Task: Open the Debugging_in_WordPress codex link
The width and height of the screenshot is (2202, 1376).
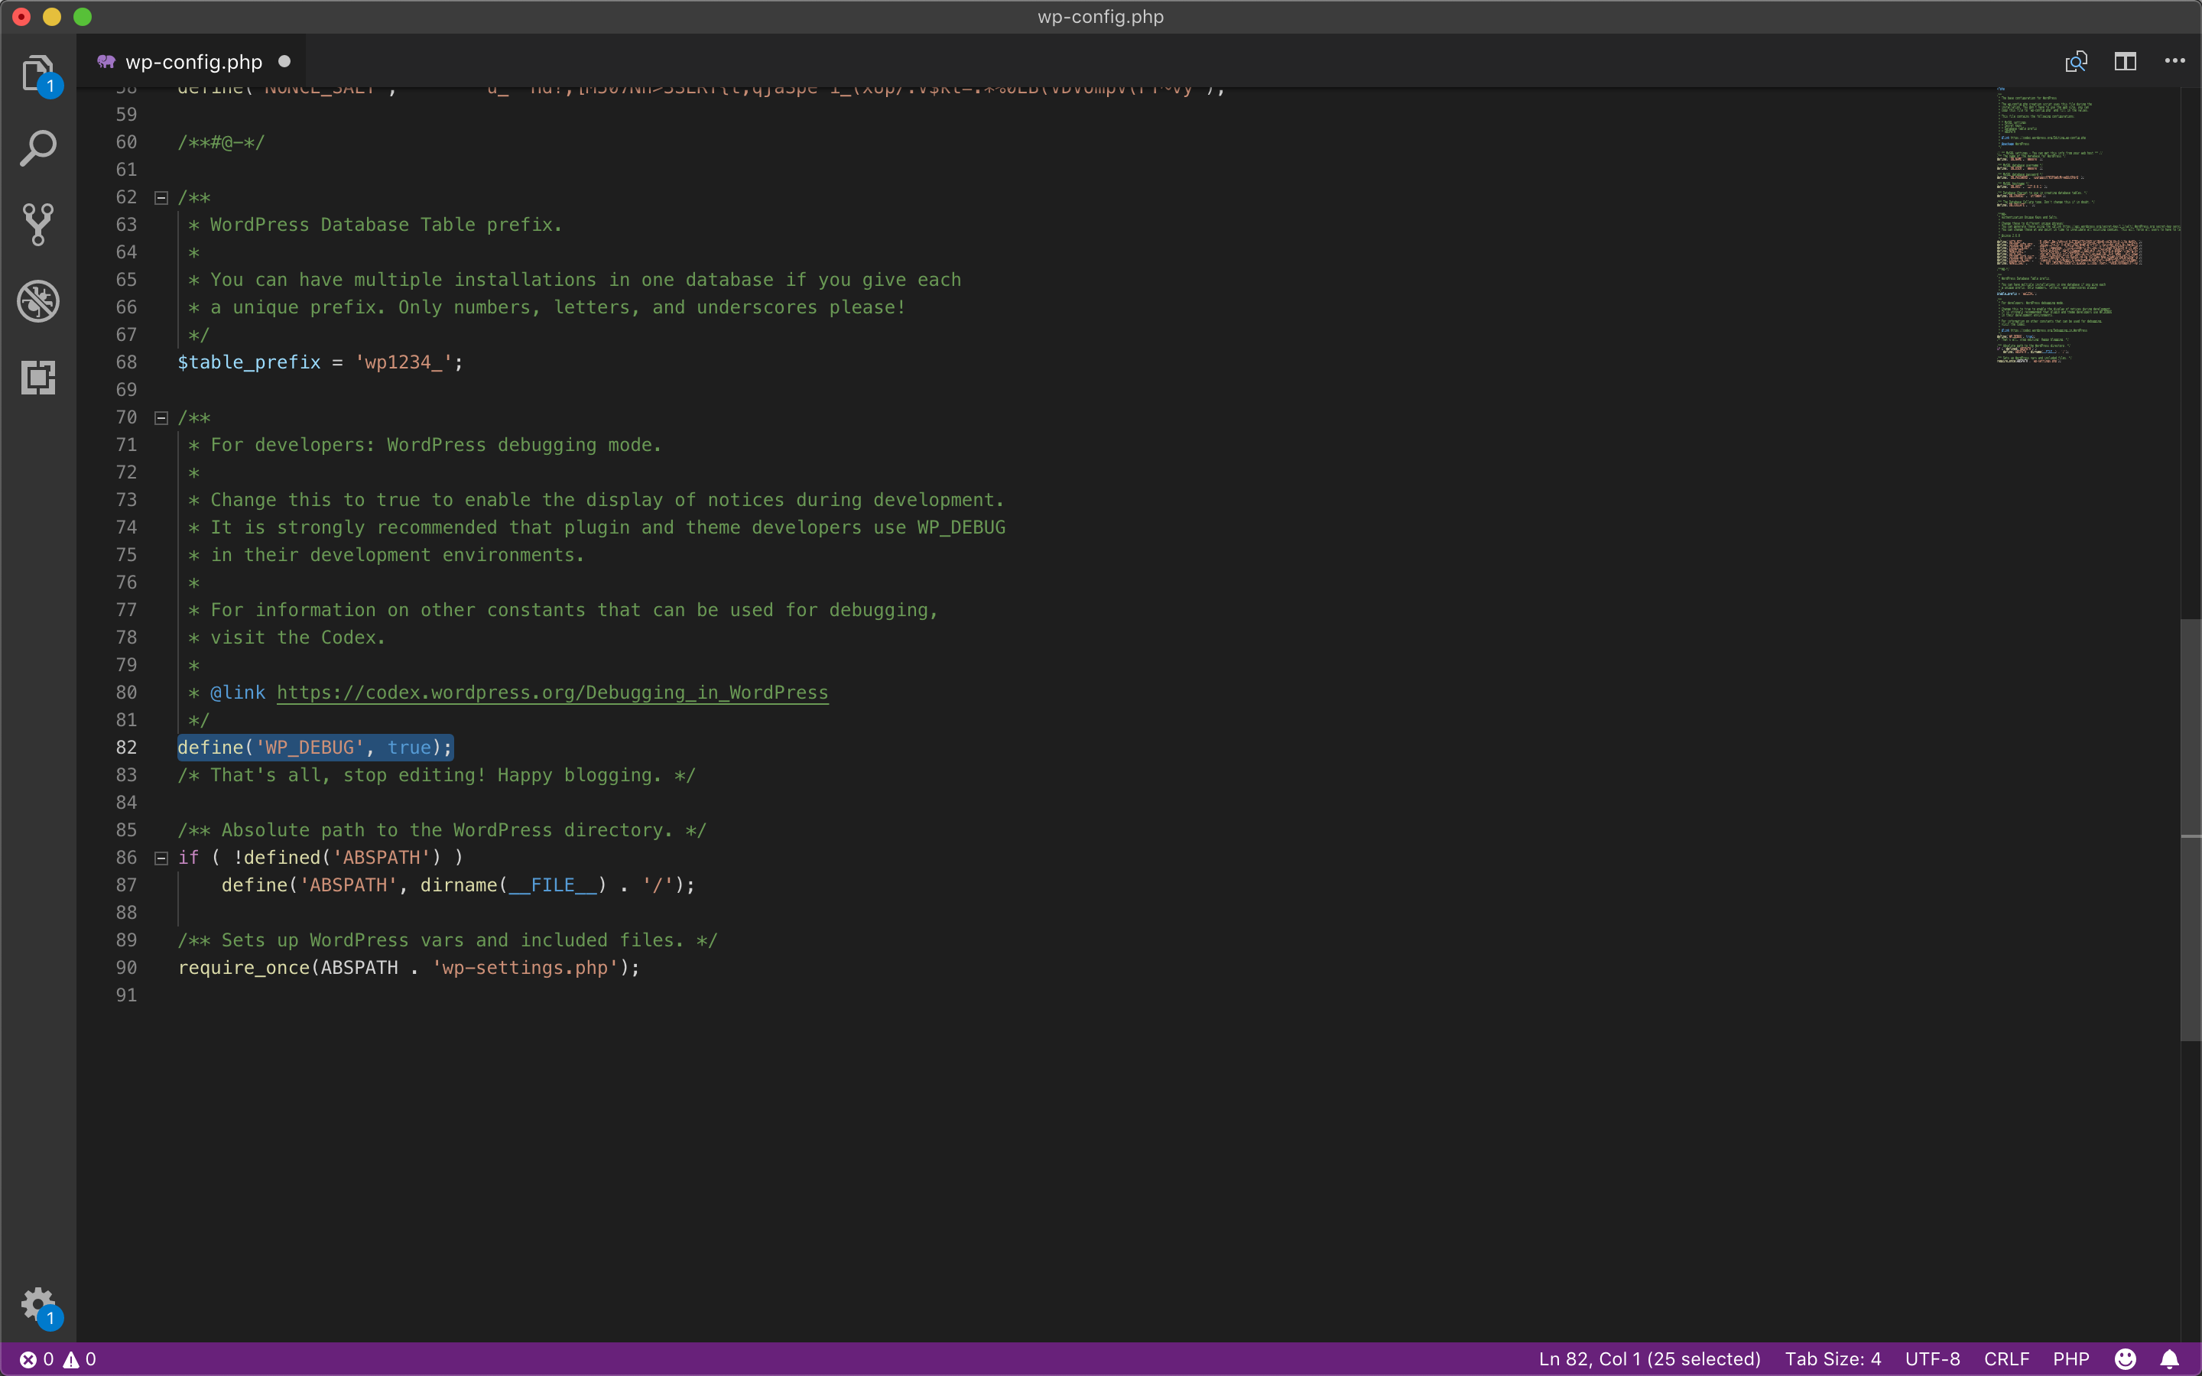Action: [x=552, y=693]
